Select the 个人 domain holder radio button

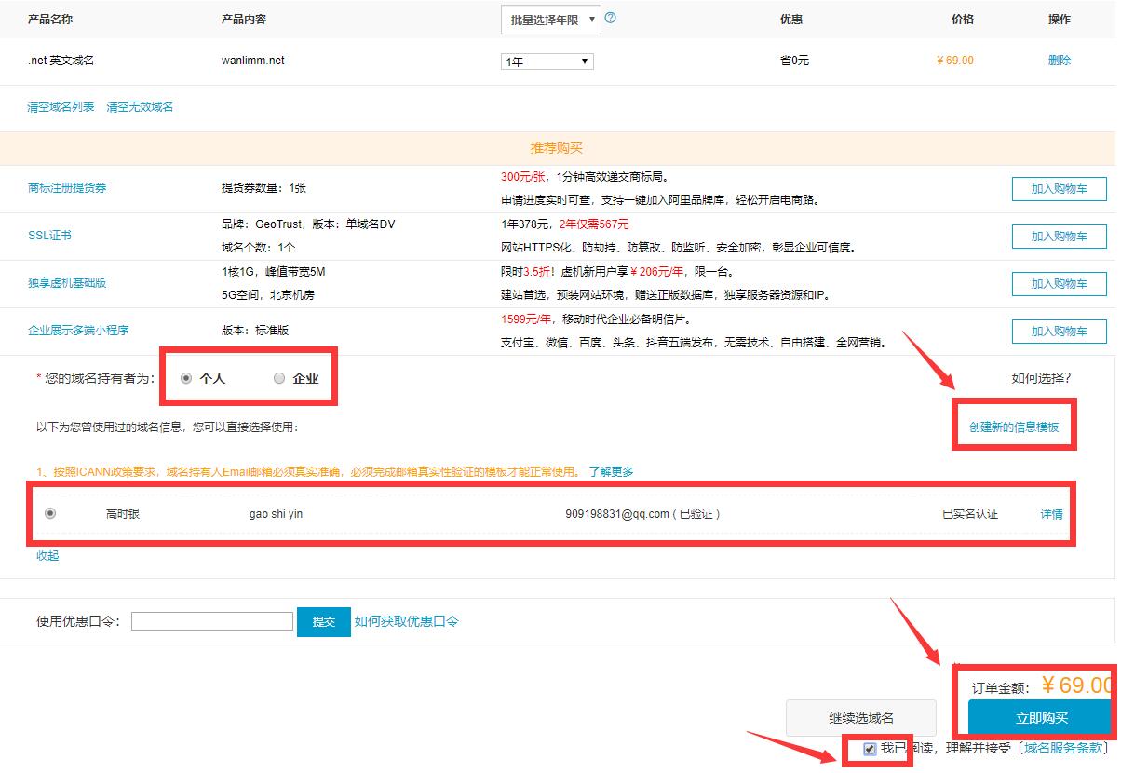[185, 376]
